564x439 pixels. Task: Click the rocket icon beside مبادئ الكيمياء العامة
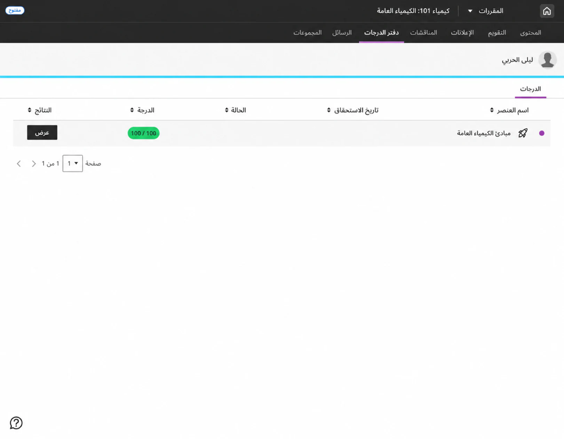tap(523, 133)
